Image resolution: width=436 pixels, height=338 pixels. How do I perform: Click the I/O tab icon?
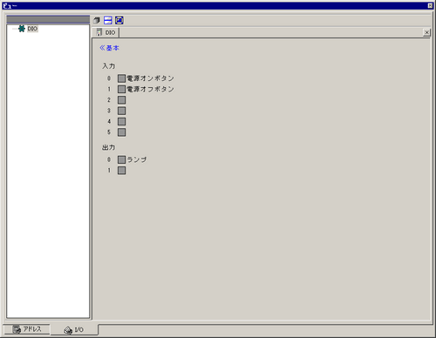coord(68,330)
